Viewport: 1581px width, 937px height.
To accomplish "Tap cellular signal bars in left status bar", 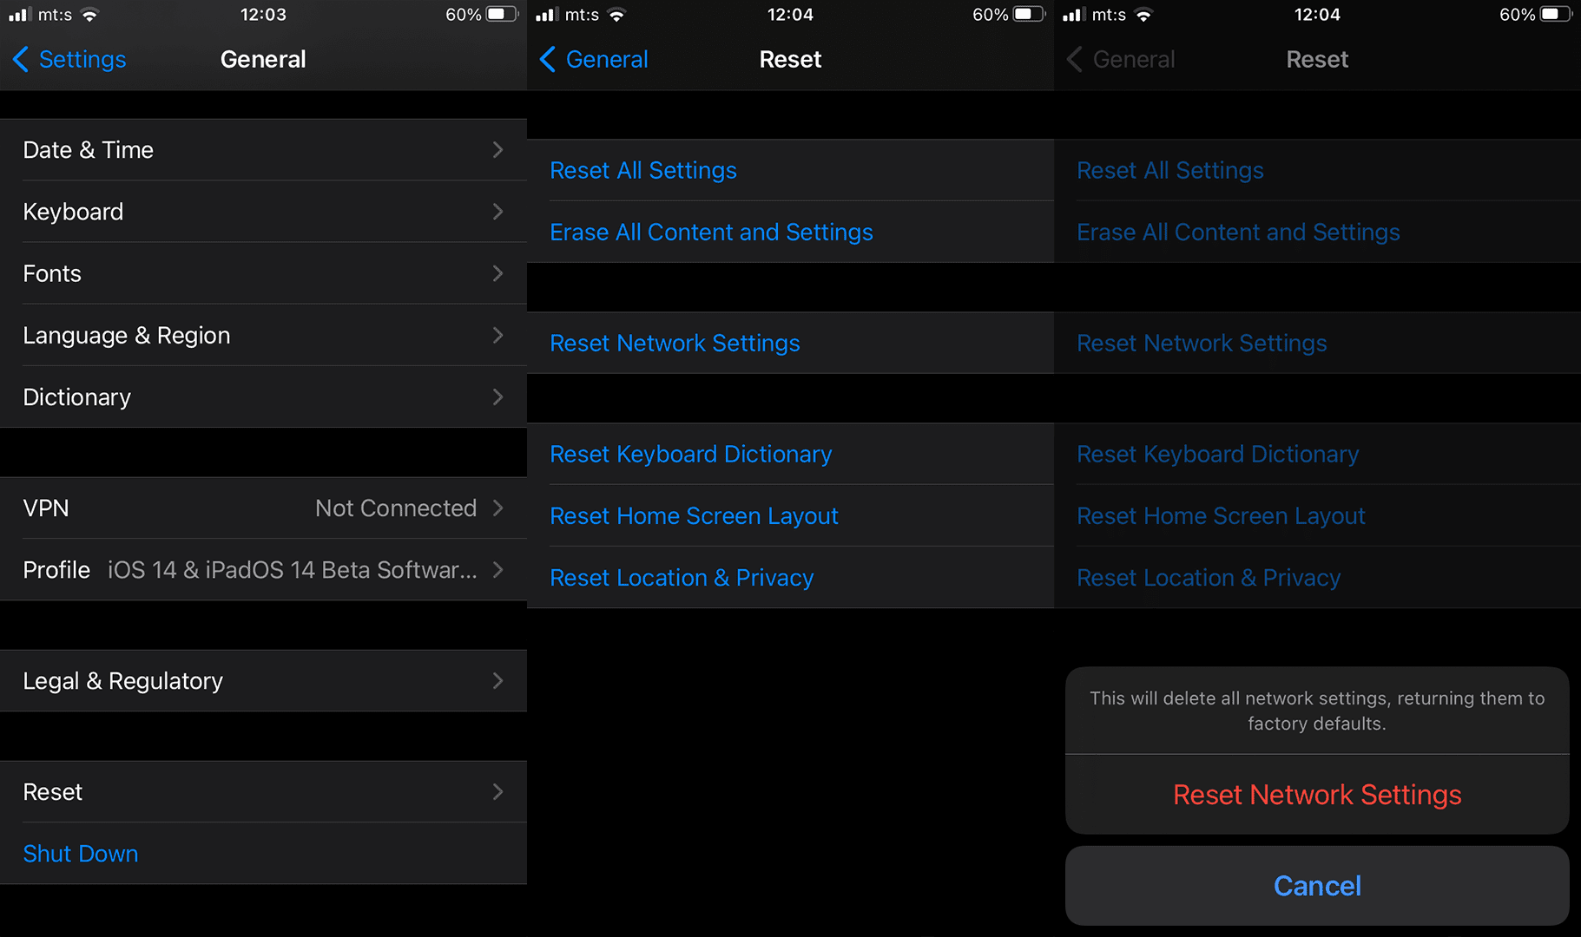I will click(20, 15).
